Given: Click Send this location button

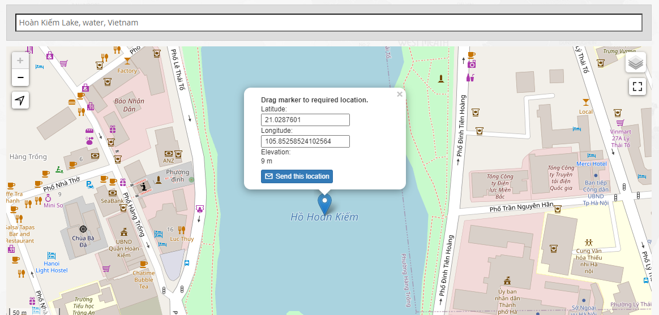Looking at the screenshot, I should tap(297, 176).
